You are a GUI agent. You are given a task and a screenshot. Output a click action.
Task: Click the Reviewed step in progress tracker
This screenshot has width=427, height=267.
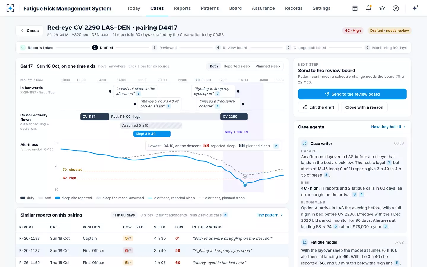pyautogui.click(x=165, y=48)
